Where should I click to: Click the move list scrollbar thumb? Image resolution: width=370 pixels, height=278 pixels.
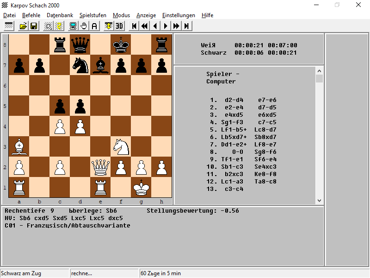319,78
